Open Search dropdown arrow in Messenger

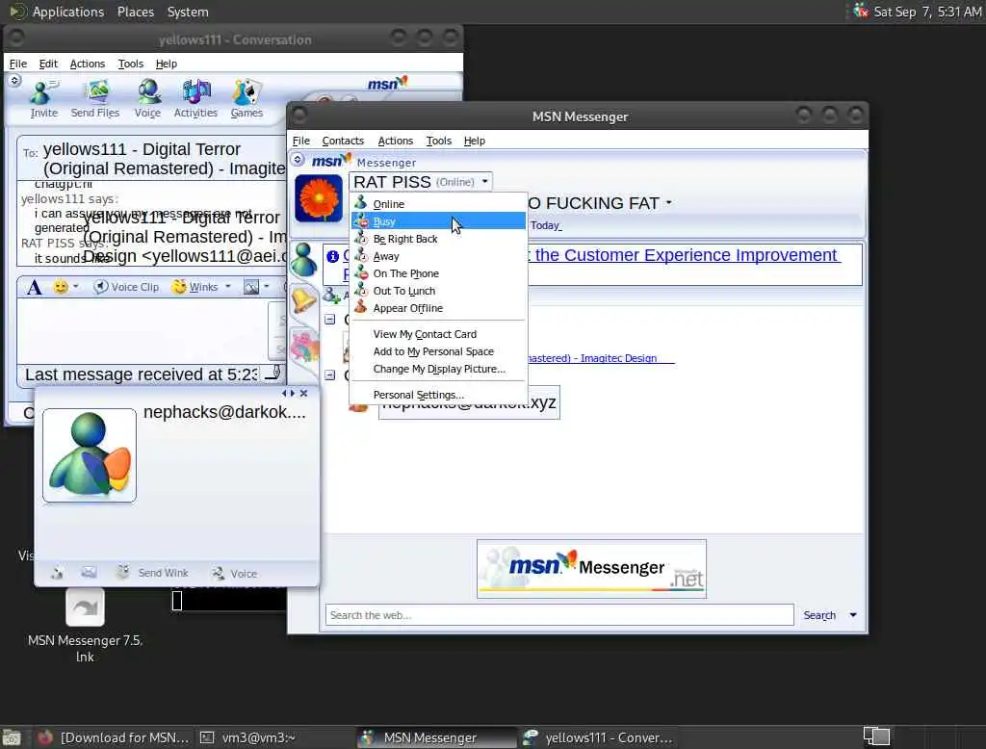[853, 615]
